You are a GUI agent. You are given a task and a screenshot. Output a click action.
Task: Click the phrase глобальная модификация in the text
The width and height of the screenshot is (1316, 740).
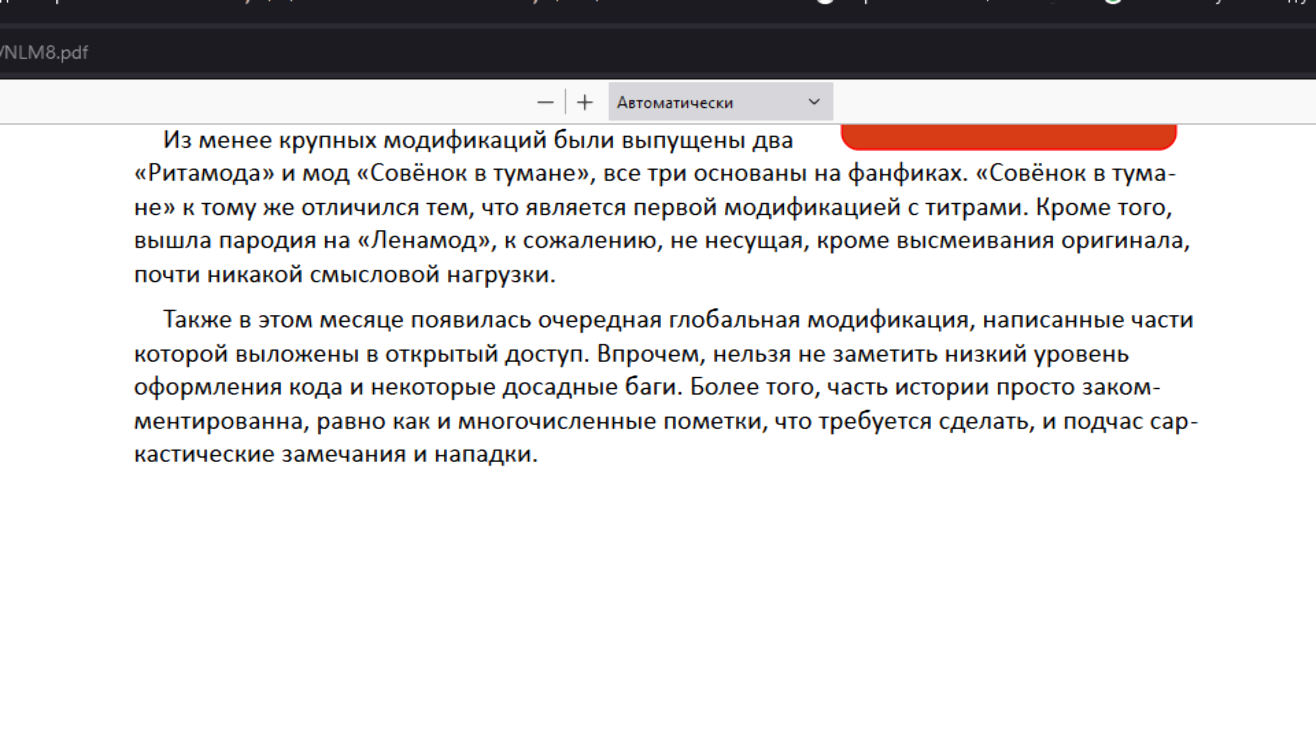(x=818, y=320)
